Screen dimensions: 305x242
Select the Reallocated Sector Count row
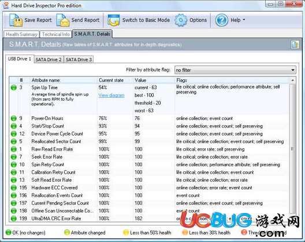(x=150, y=141)
